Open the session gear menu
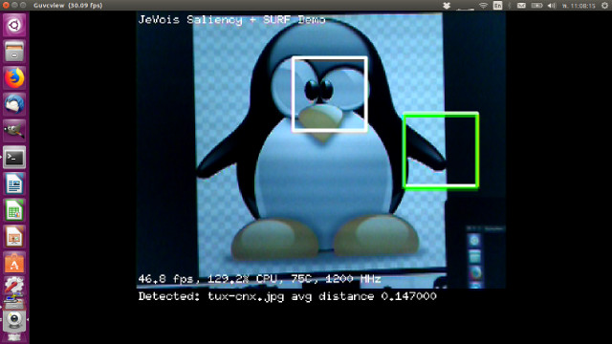Screen dimensions: 612x344 click(x=604, y=6)
